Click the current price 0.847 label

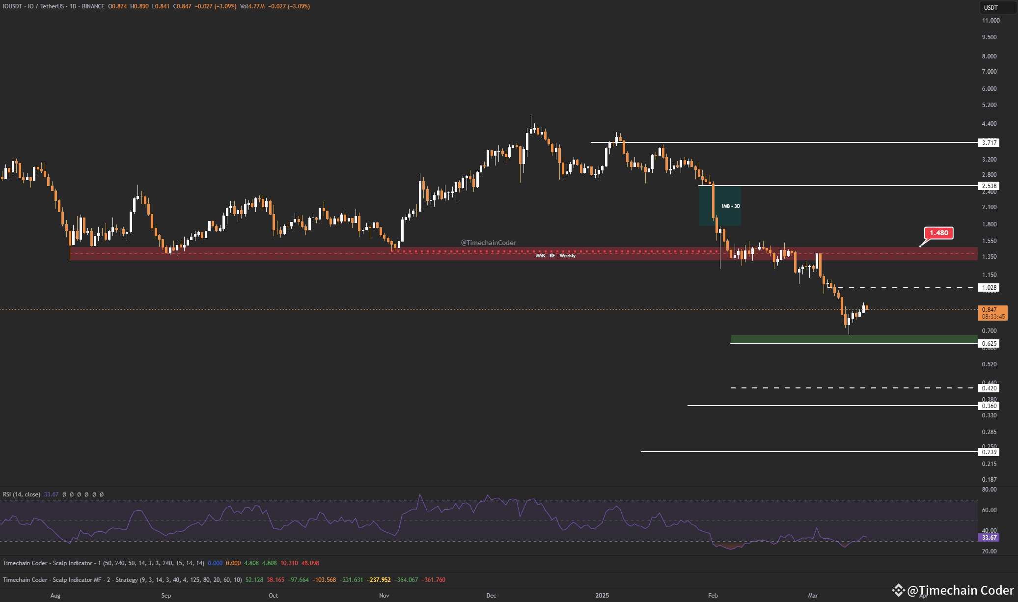coord(989,310)
